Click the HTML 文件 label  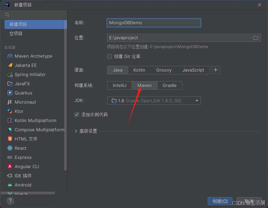pos(26,139)
